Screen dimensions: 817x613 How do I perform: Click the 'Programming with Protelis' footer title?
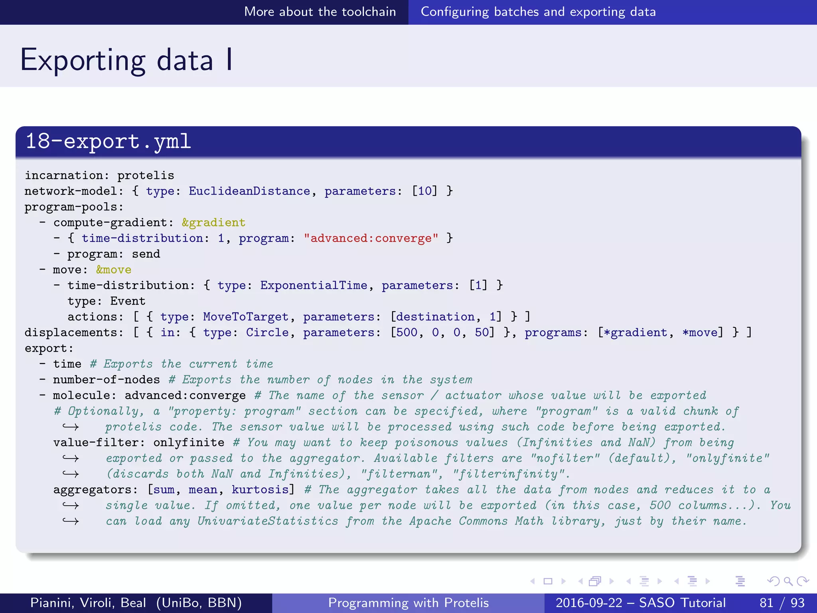point(408,603)
